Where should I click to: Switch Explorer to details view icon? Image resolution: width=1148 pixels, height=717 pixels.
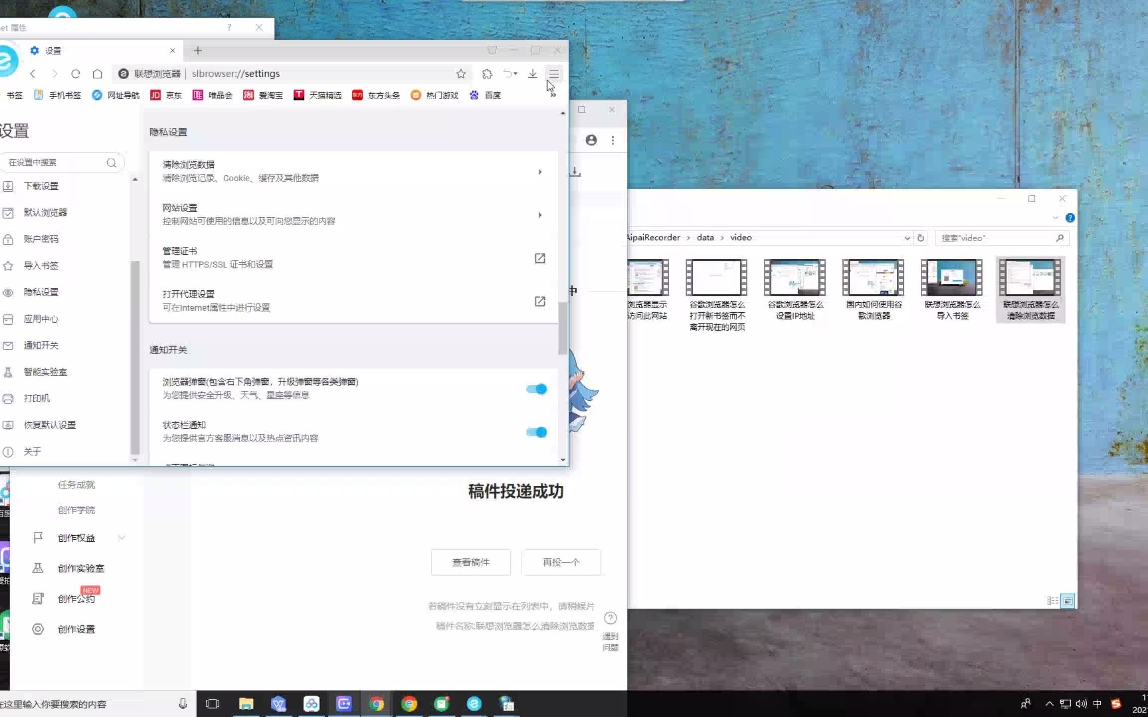pyautogui.click(x=1052, y=601)
